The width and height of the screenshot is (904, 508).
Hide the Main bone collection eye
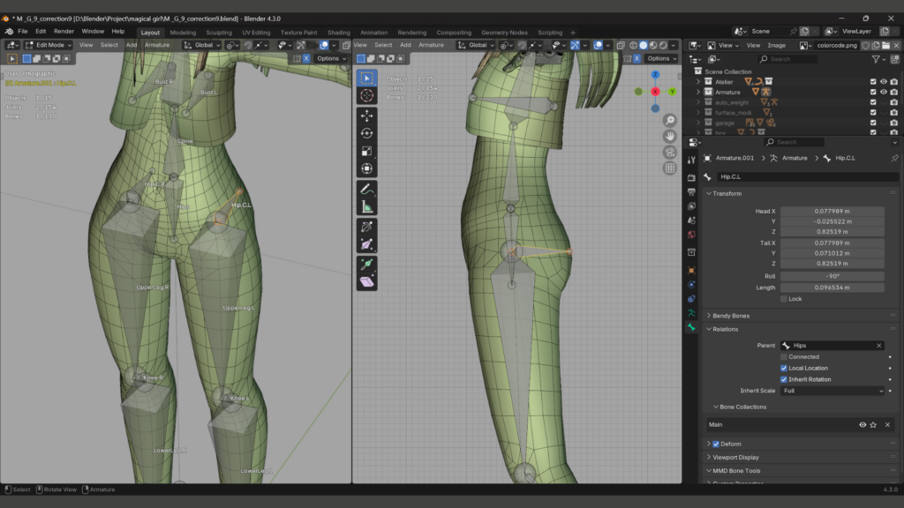click(863, 425)
